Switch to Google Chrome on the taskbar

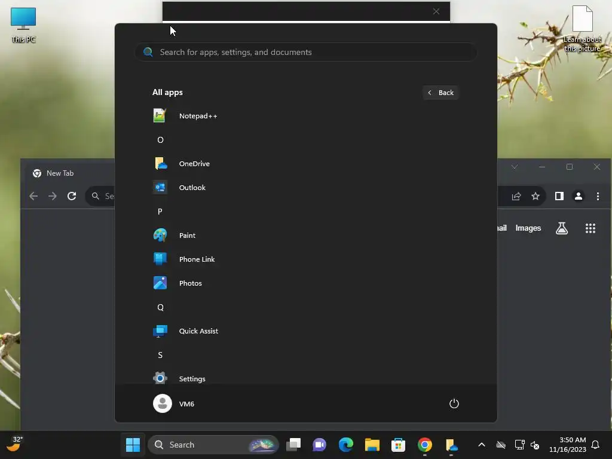tap(425, 445)
